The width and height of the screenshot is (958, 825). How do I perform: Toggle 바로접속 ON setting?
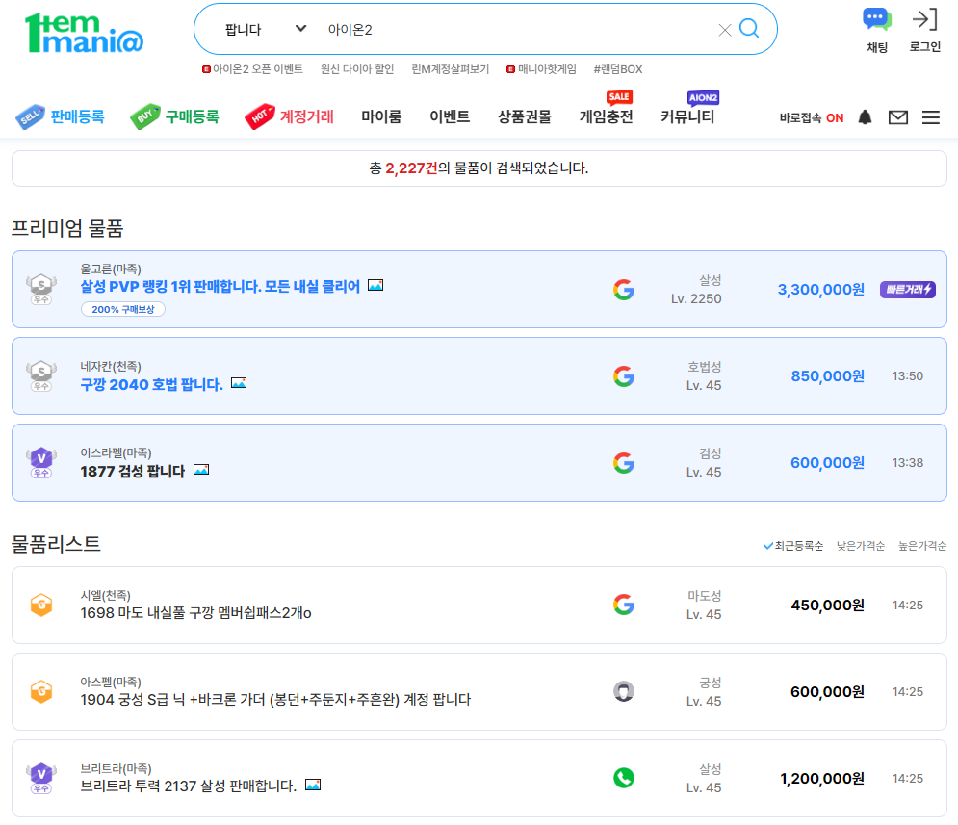pos(812,117)
